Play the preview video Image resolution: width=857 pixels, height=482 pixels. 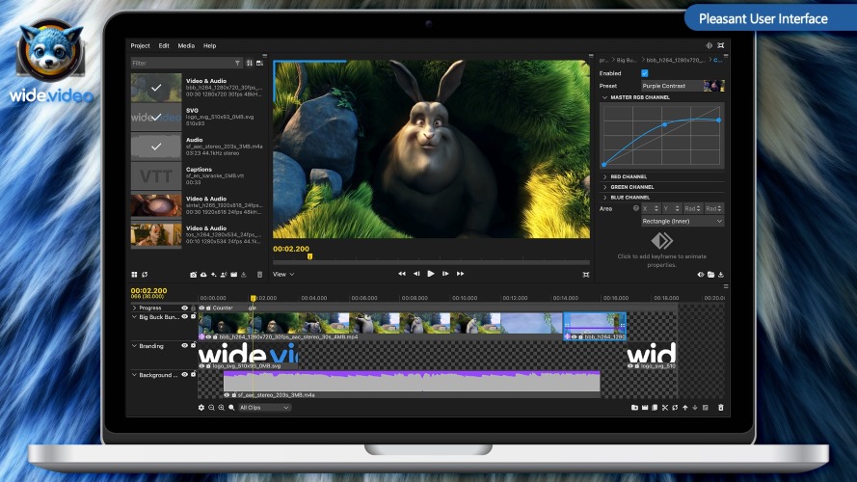point(431,273)
